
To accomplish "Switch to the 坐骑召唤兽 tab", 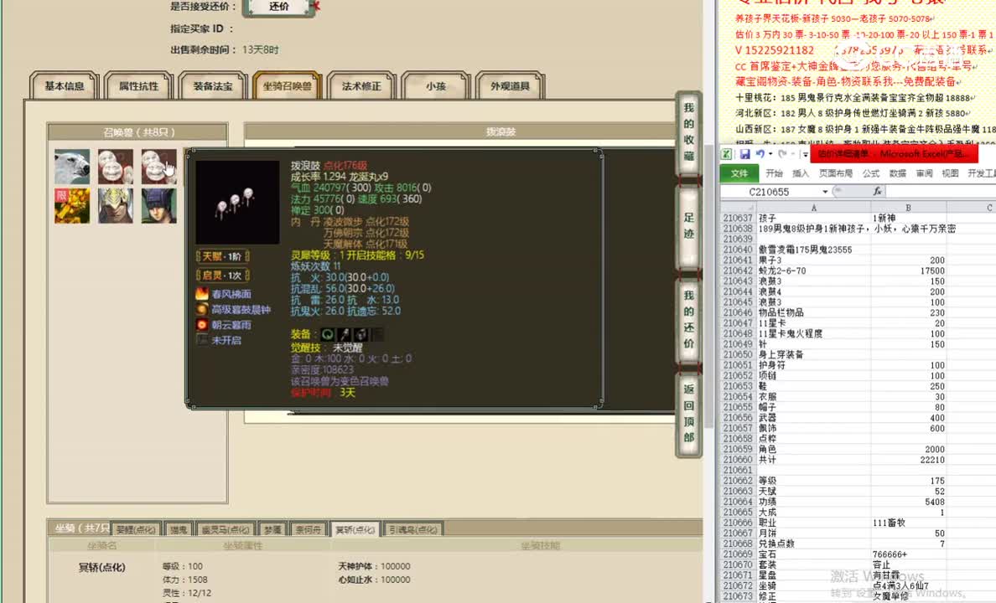I will (x=287, y=85).
